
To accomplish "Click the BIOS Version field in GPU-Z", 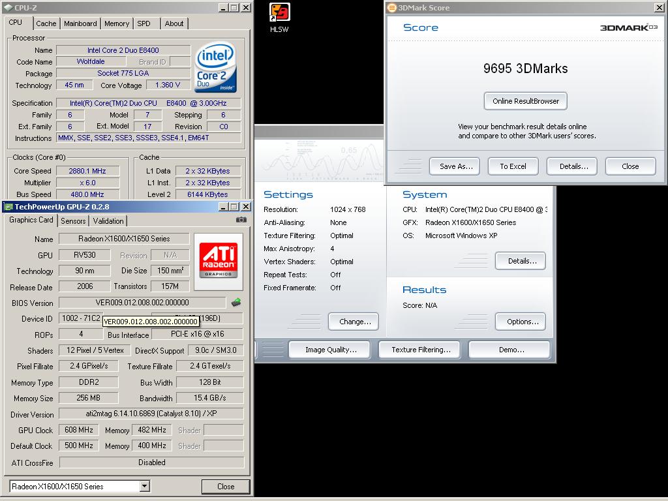I will (x=142, y=303).
